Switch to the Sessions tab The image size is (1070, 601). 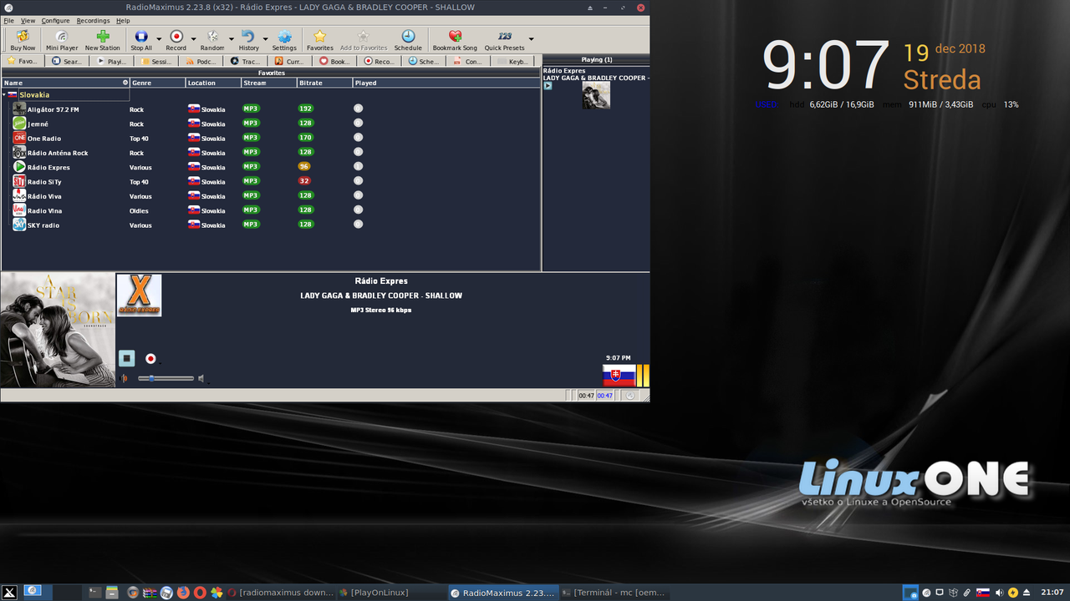coord(157,61)
